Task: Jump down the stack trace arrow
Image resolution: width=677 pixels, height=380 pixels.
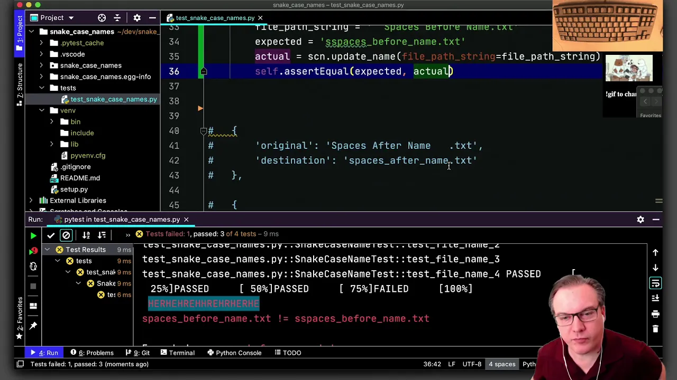Action: pos(655,268)
